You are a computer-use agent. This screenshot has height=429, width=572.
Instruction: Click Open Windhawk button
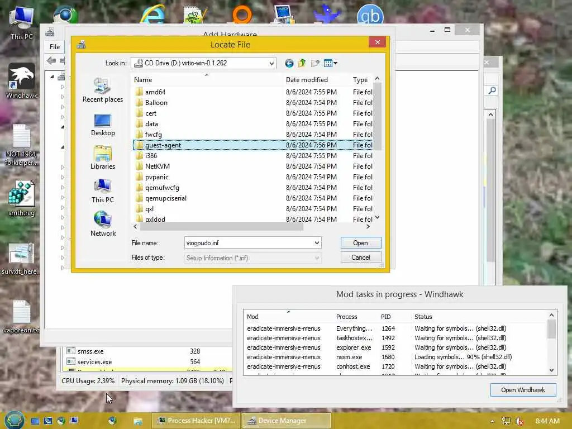[x=523, y=390]
